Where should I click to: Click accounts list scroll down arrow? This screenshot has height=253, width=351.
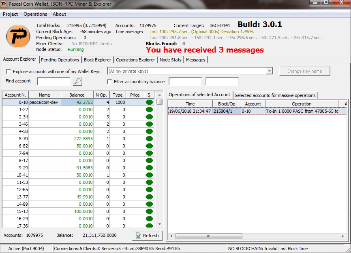pyautogui.click(x=160, y=224)
